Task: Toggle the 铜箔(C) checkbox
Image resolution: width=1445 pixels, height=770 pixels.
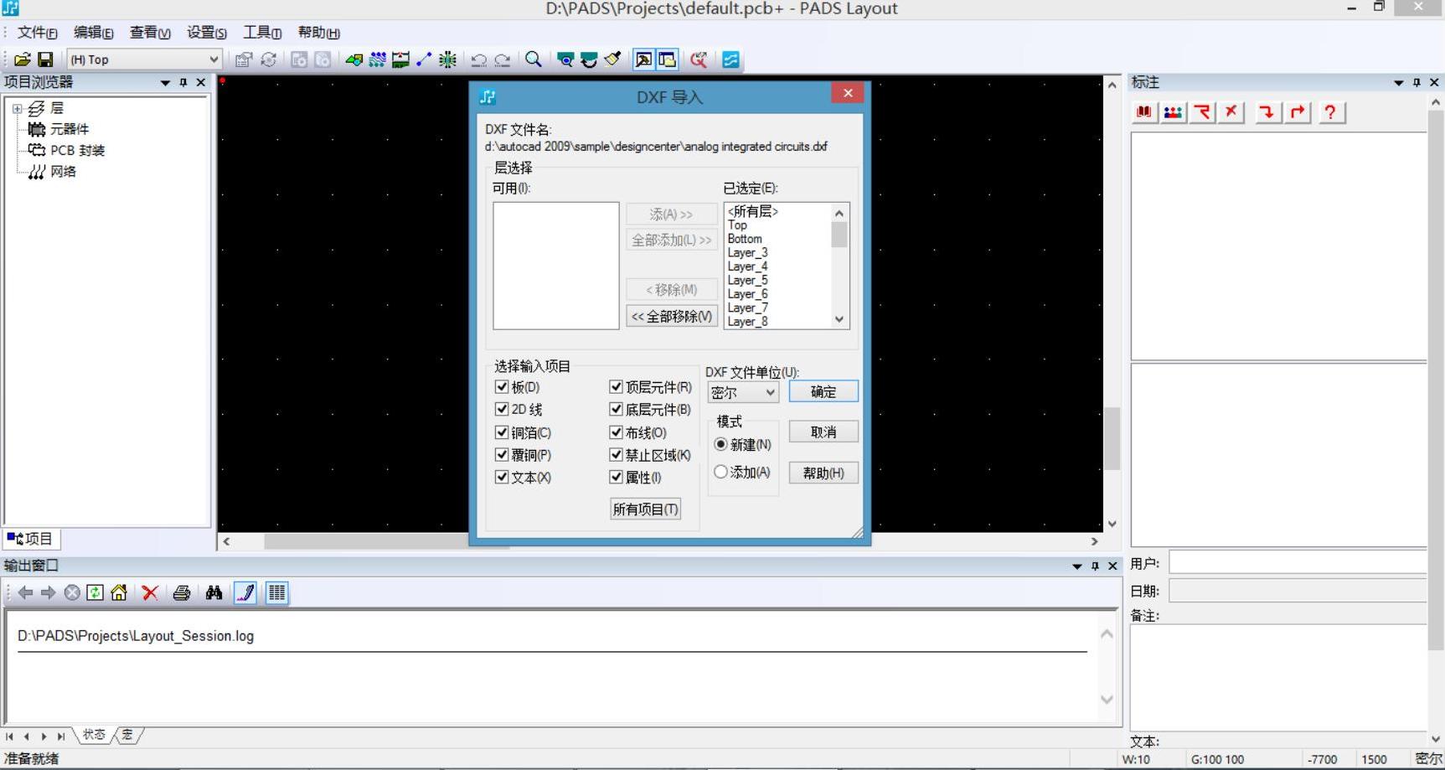Action: click(502, 432)
